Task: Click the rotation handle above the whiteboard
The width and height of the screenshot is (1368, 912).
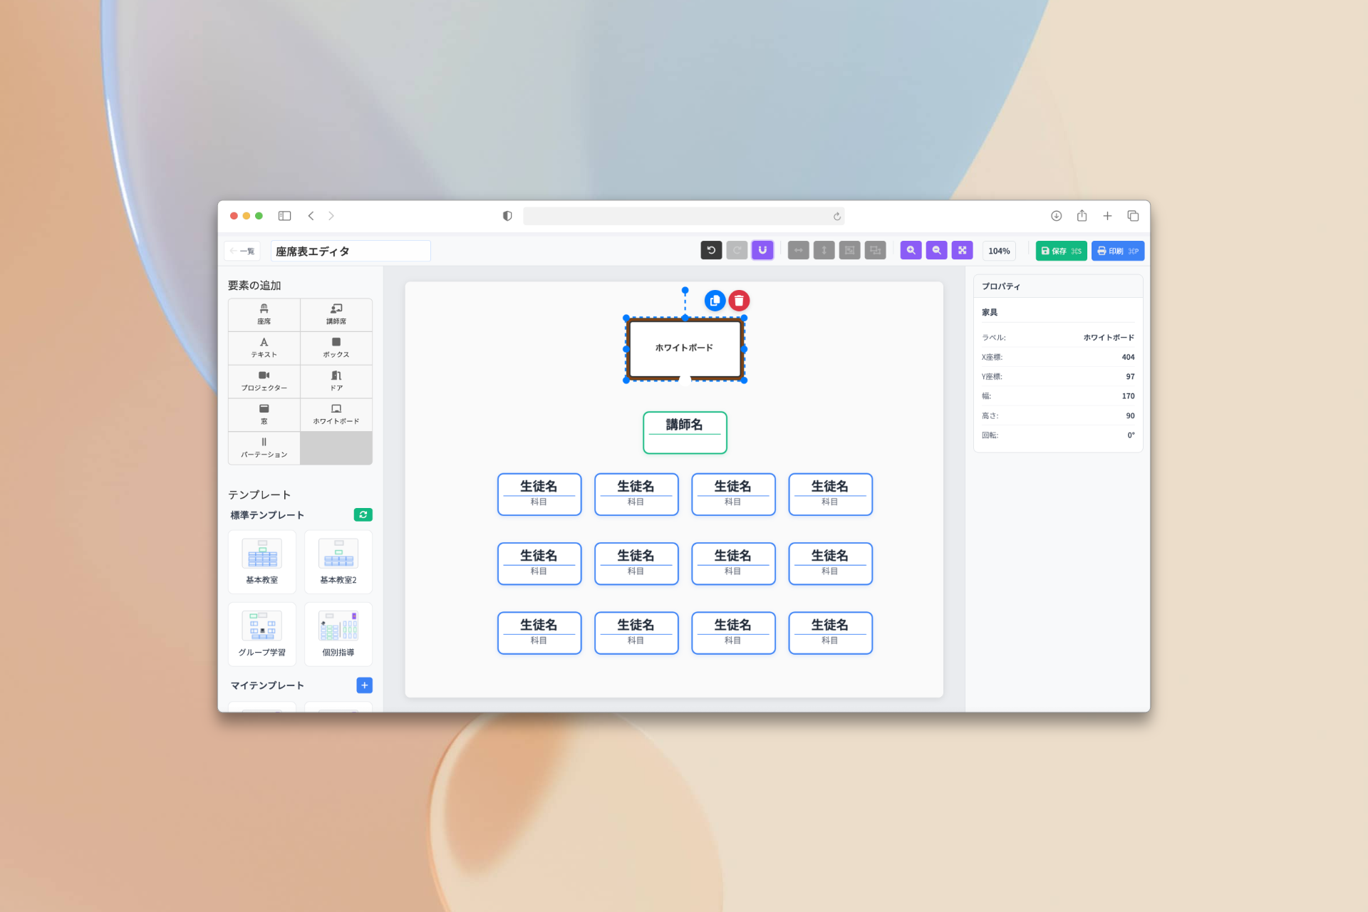Action: point(685,290)
